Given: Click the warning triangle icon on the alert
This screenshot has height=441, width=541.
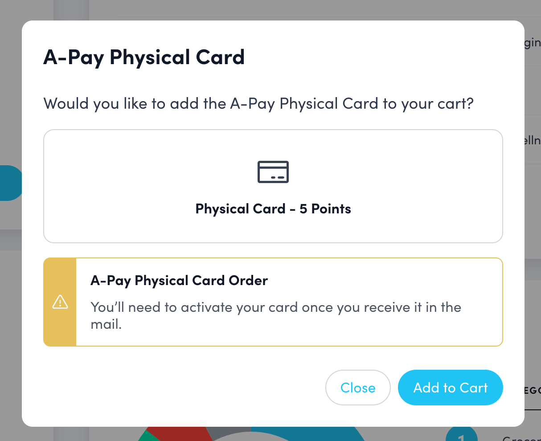Looking at the screenshot, I should (60, 302).
